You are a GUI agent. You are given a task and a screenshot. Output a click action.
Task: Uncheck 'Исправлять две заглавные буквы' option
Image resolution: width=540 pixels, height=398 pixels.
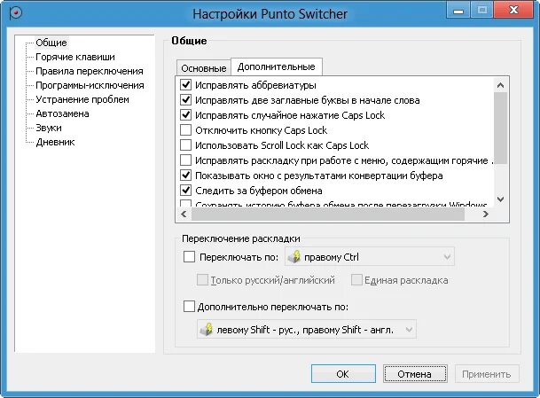click(186, 100)
